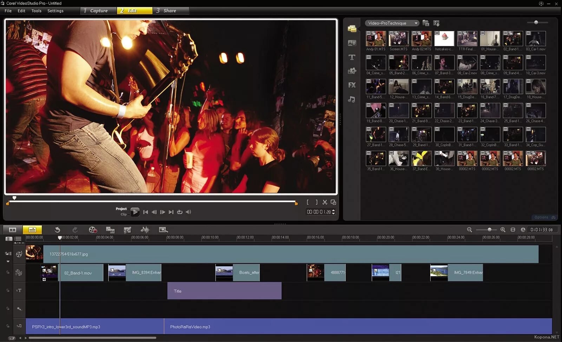Screen dimensions: 562x342
Task: Open the Transition library icon
Action: (352, 43)
